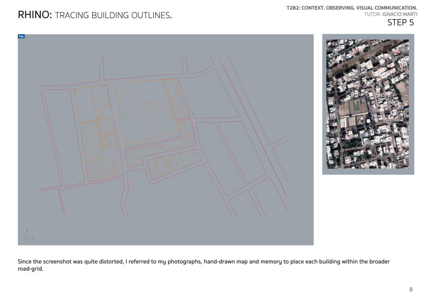Select the traced stadium oval outline
This screenshot has height=298, width=422.
(x=144, y=115)
